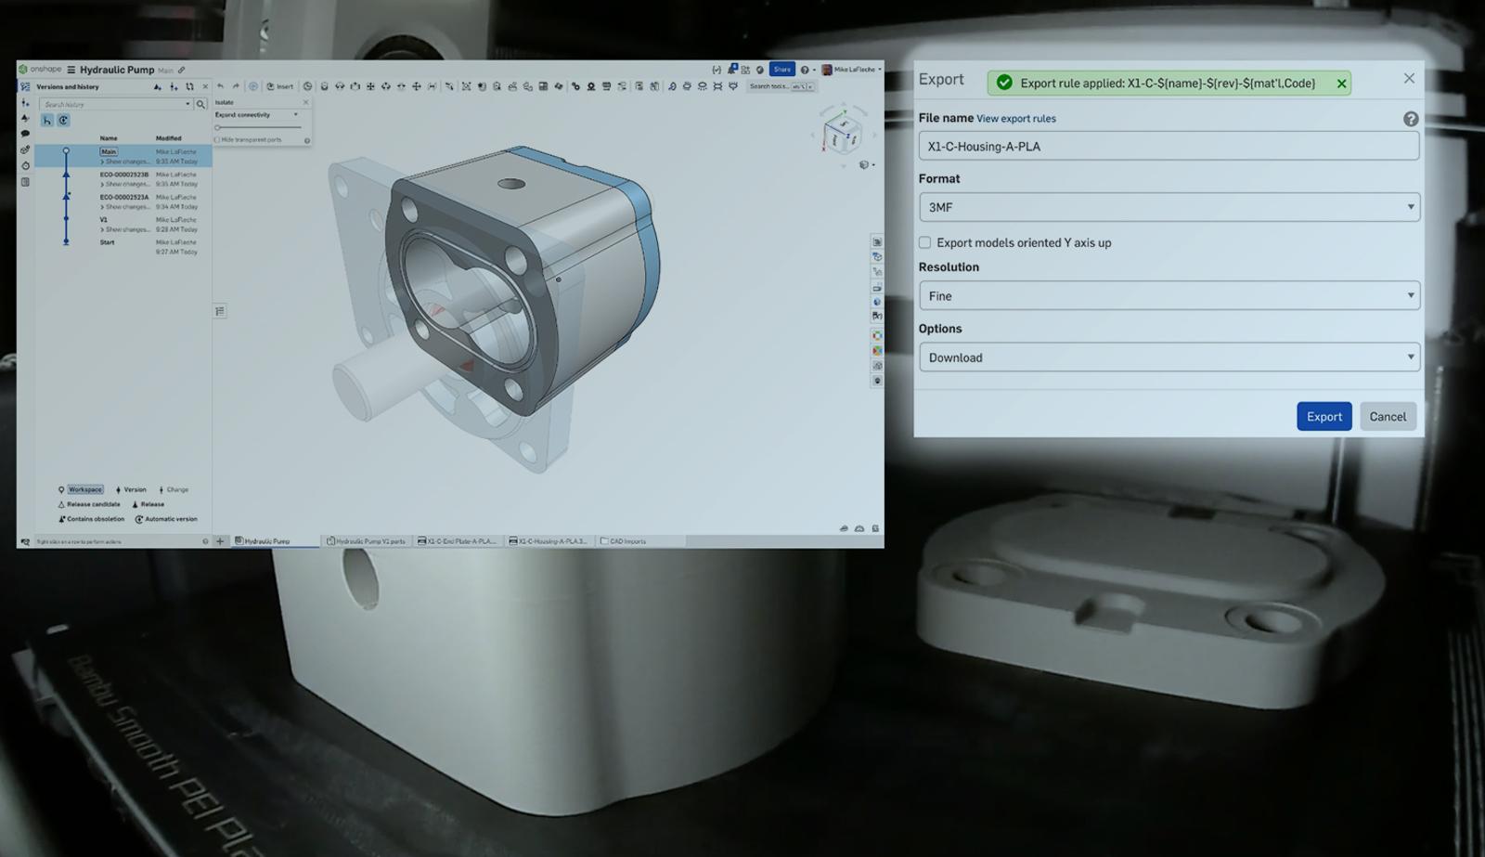Open the Resolution dropdown set to Fine
The width and height of the screenshot is (1485, 857).
tap(1169, 296)
